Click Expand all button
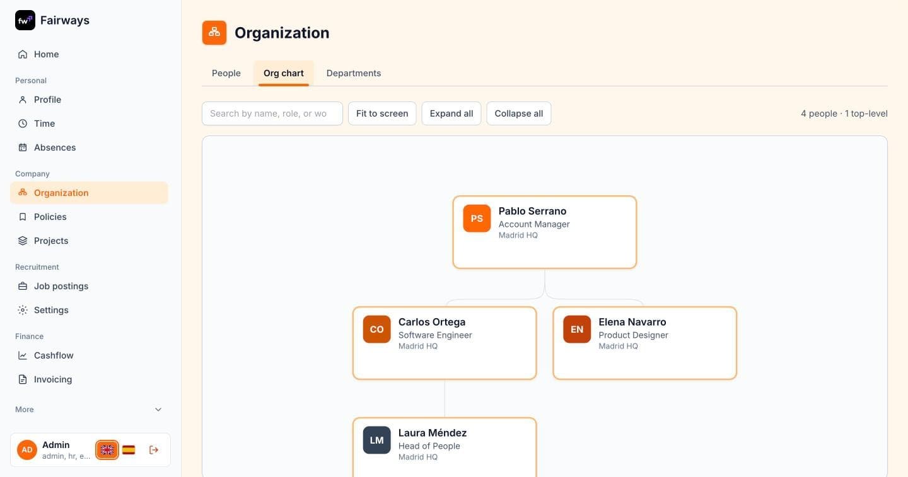The height and width of the screenshot is (477, 908). coord(451,113)
